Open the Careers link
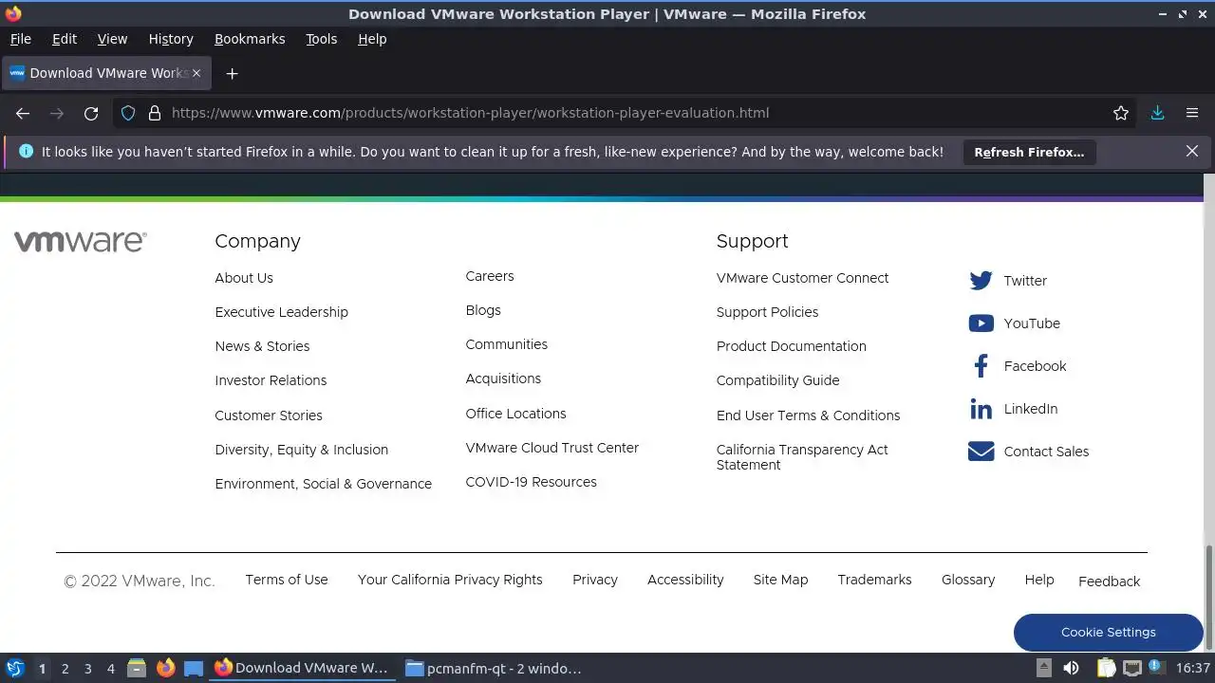 point(490,276)
